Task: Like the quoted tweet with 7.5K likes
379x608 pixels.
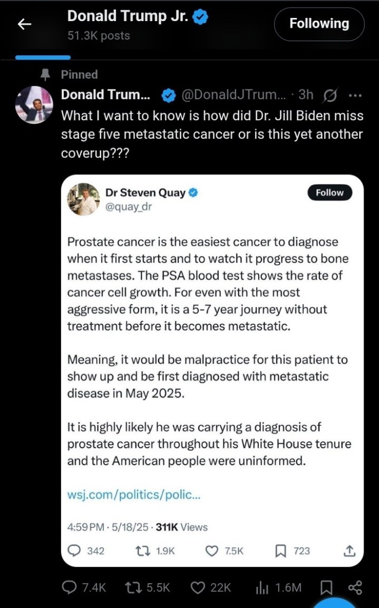Action: (x=224, y=551)
